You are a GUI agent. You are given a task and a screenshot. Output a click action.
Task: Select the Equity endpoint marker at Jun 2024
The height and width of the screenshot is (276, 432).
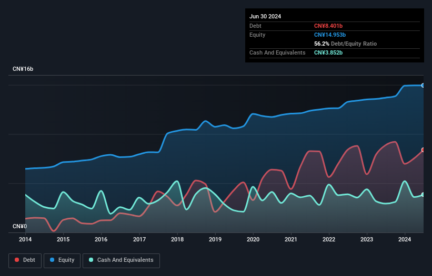[423, 86]
